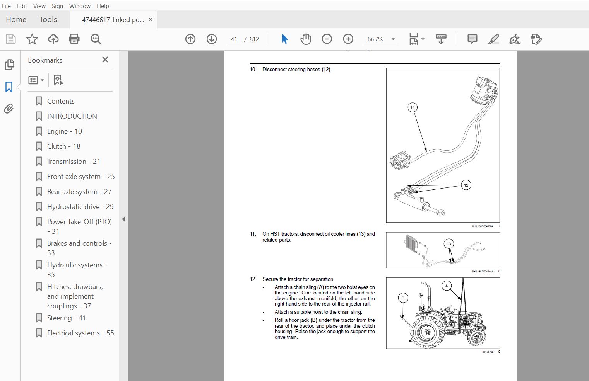Go to previous page arrow
This screenshot has width=589, height=381.
click(190, 39)
